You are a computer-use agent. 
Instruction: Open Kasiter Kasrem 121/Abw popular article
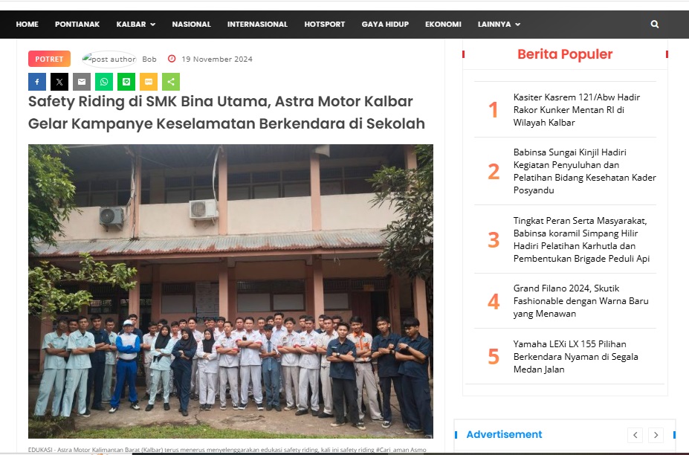pos(577,110)
